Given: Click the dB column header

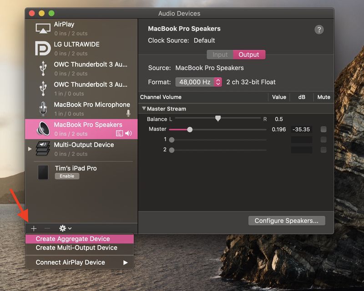Looking at the screenshot, I should point(302,97).
